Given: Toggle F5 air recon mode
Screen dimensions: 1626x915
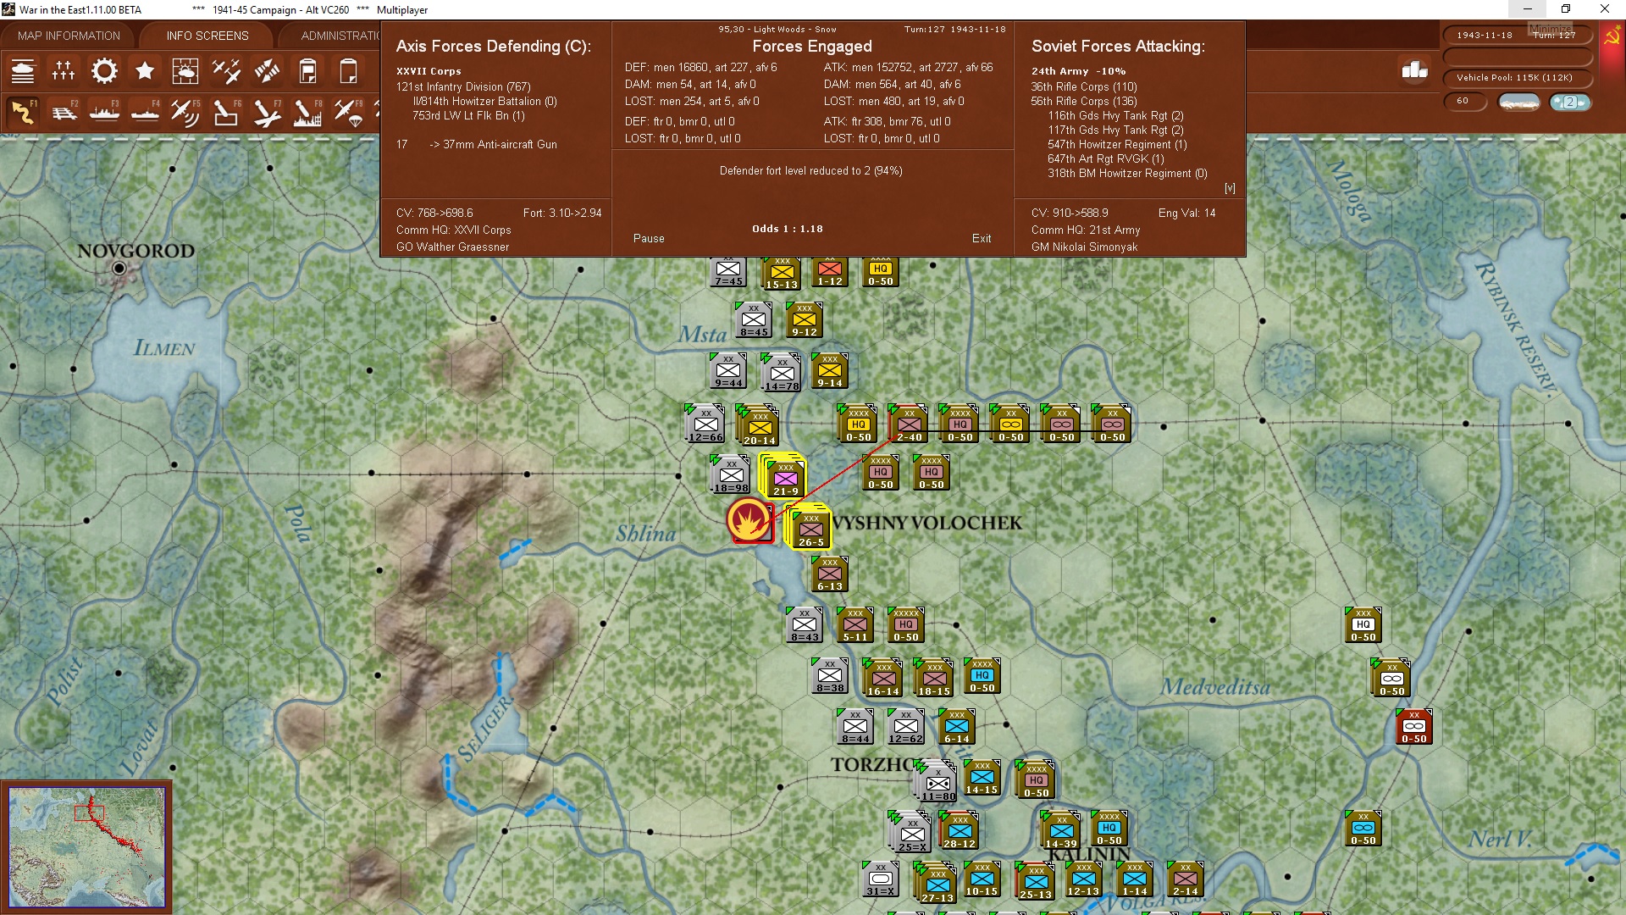Looking at the screenshot, I should (185, 112).
